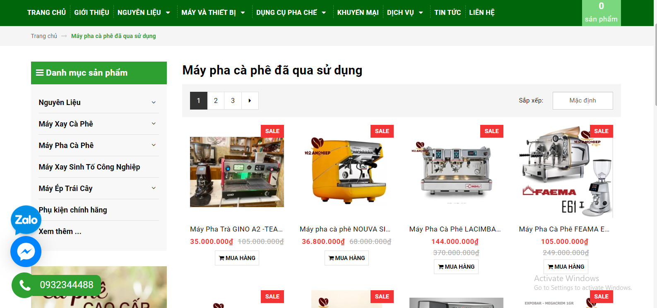
Task: Expand DỊCH VỤ menu arrow
Action: 421,13
